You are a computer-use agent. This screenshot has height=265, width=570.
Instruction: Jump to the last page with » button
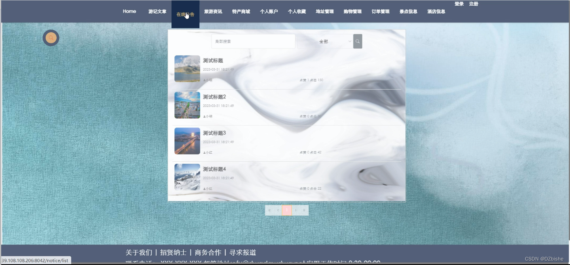coord(304,210)
